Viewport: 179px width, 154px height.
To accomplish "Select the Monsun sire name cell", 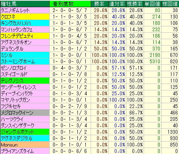I will (x=25, y=145).
